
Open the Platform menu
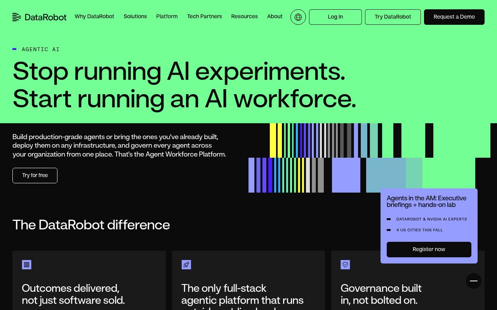point(167,17)
